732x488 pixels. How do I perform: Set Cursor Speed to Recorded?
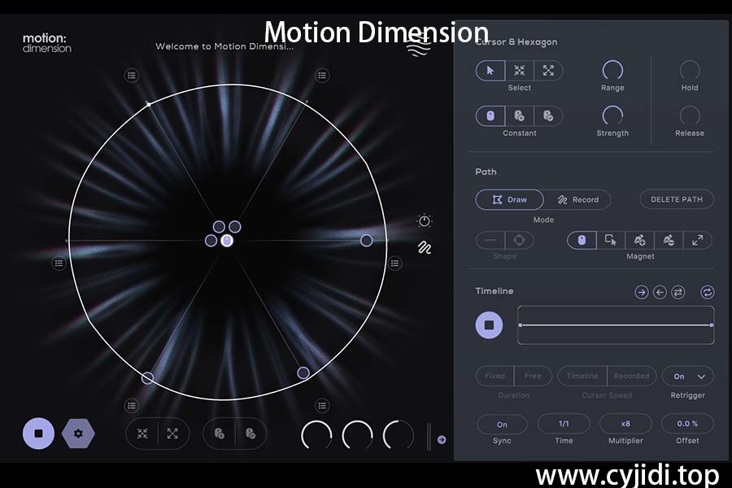click(x=632, y=376)
